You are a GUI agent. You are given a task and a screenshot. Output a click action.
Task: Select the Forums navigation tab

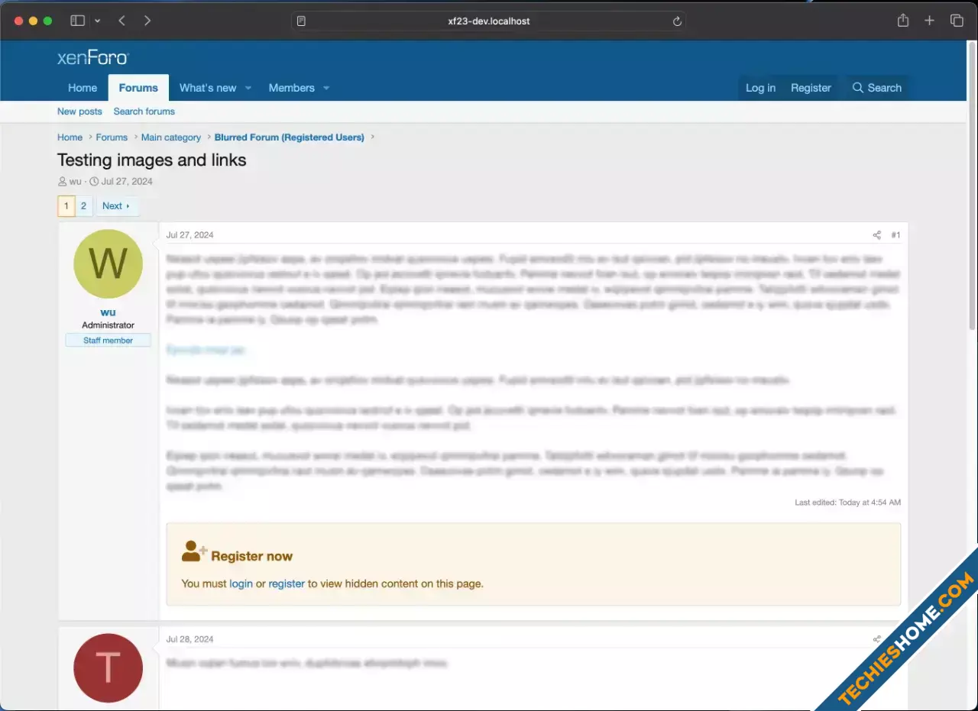click(x=138, y=88)
